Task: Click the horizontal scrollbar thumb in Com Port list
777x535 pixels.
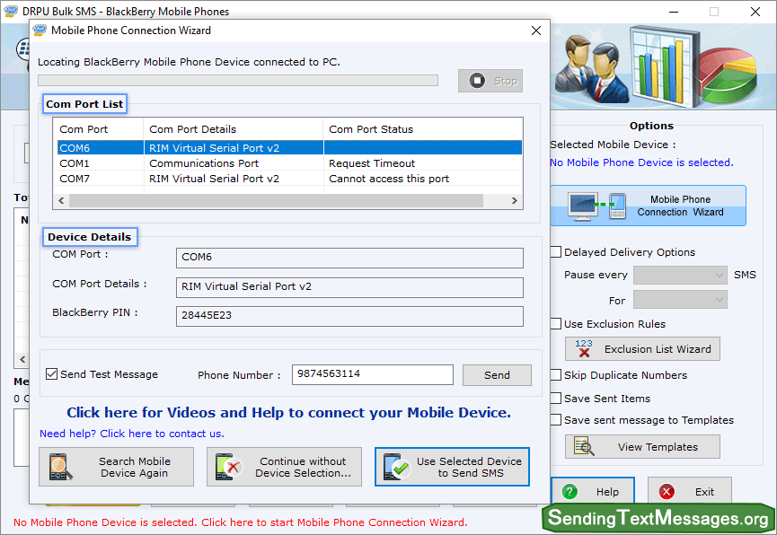Action: pyautogui.click(x=276, y=201)
